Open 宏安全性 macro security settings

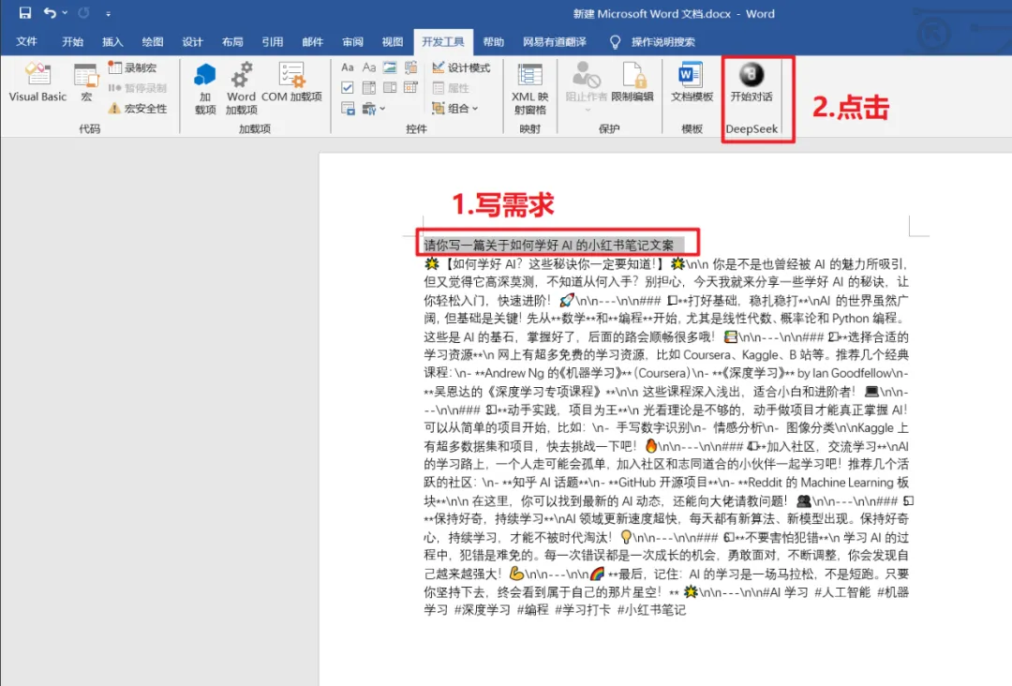click(138, 109)
